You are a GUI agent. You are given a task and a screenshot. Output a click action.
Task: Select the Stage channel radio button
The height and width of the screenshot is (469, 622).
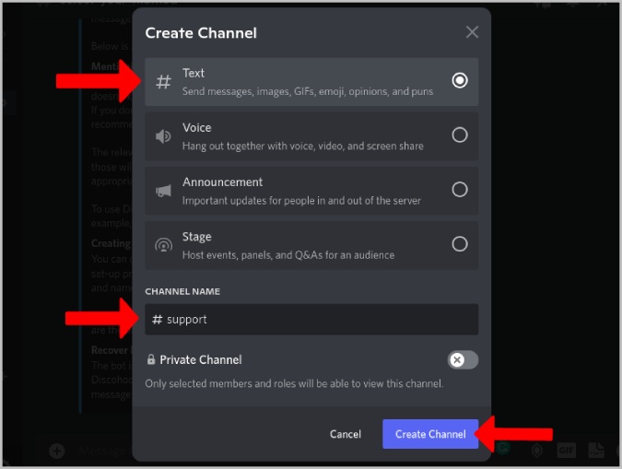[460, 243]
